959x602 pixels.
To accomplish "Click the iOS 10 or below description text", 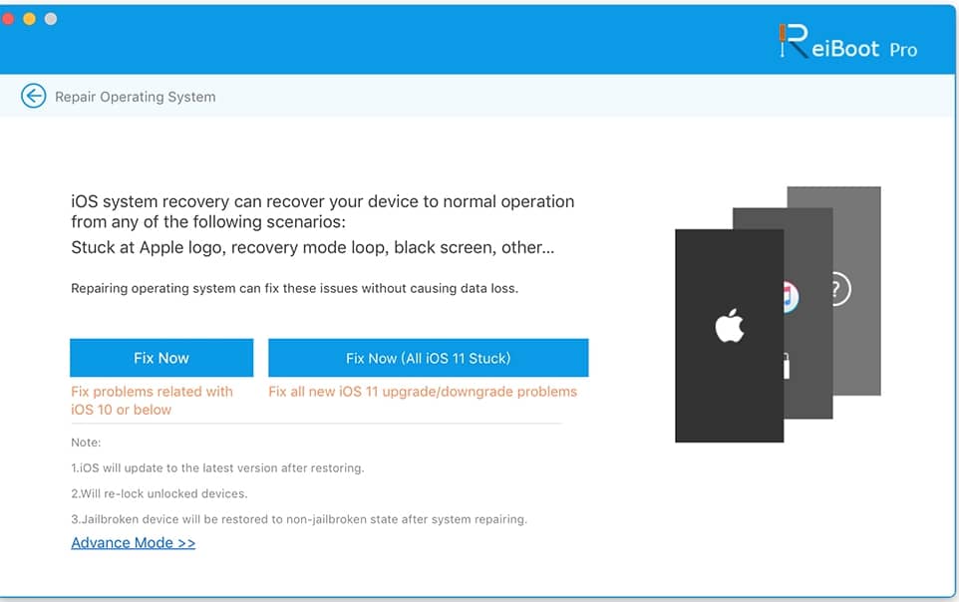I will 153,400.
